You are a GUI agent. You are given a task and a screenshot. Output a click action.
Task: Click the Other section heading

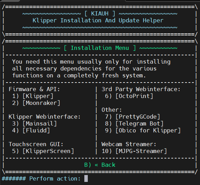click(x=112, y=110)
